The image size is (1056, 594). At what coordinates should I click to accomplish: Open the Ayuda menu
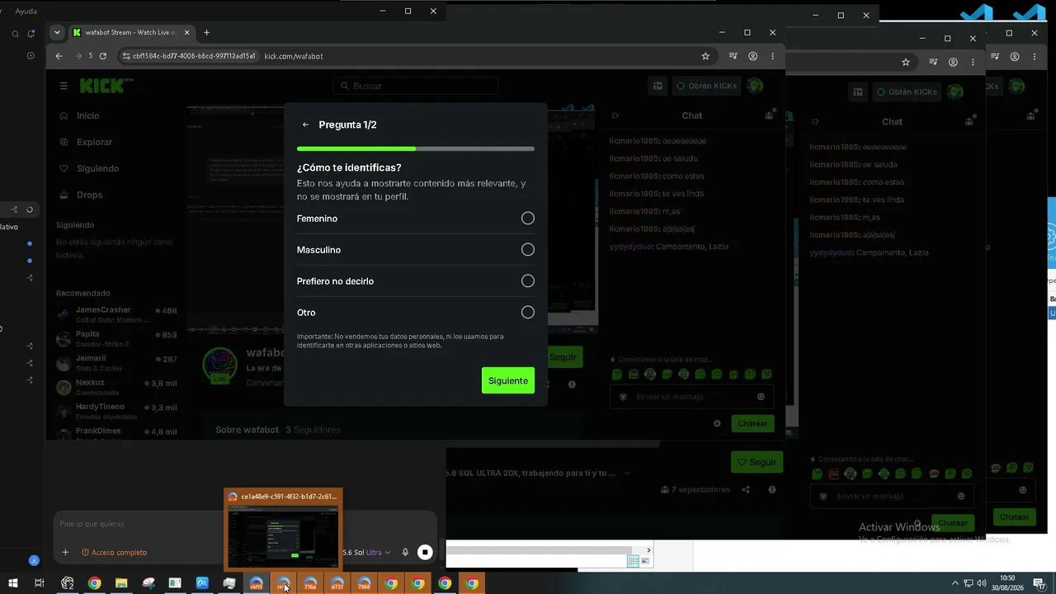[x=26, y=12]
